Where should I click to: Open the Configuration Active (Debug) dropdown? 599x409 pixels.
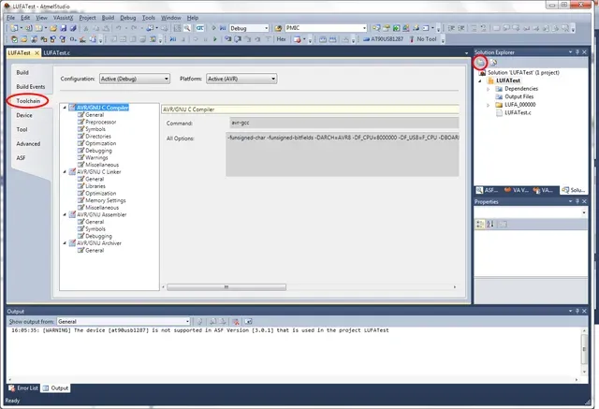[135, 79]
